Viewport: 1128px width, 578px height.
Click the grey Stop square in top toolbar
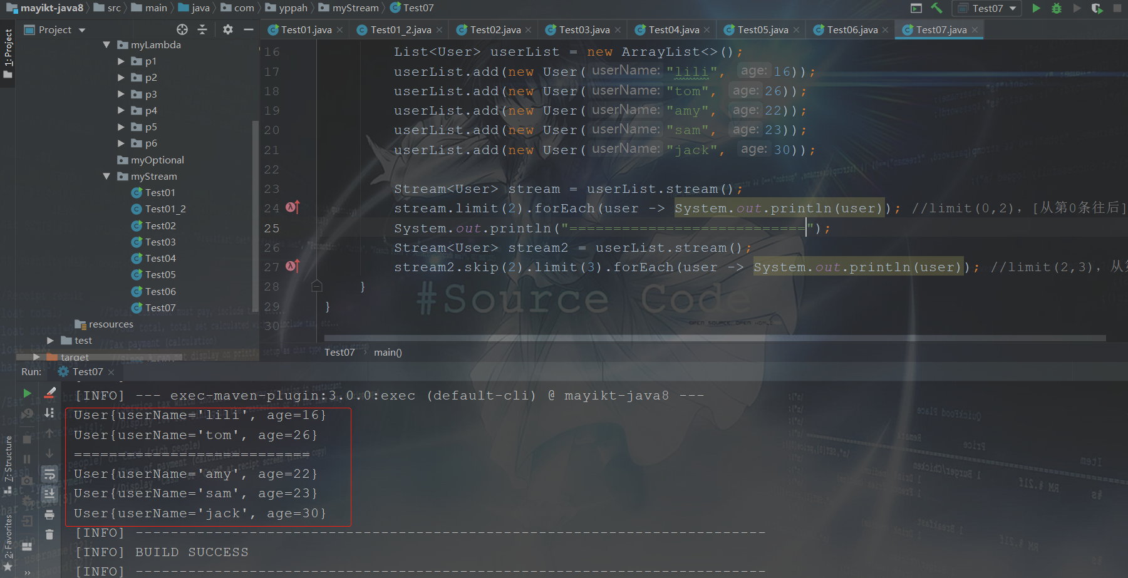[1117, 8]
